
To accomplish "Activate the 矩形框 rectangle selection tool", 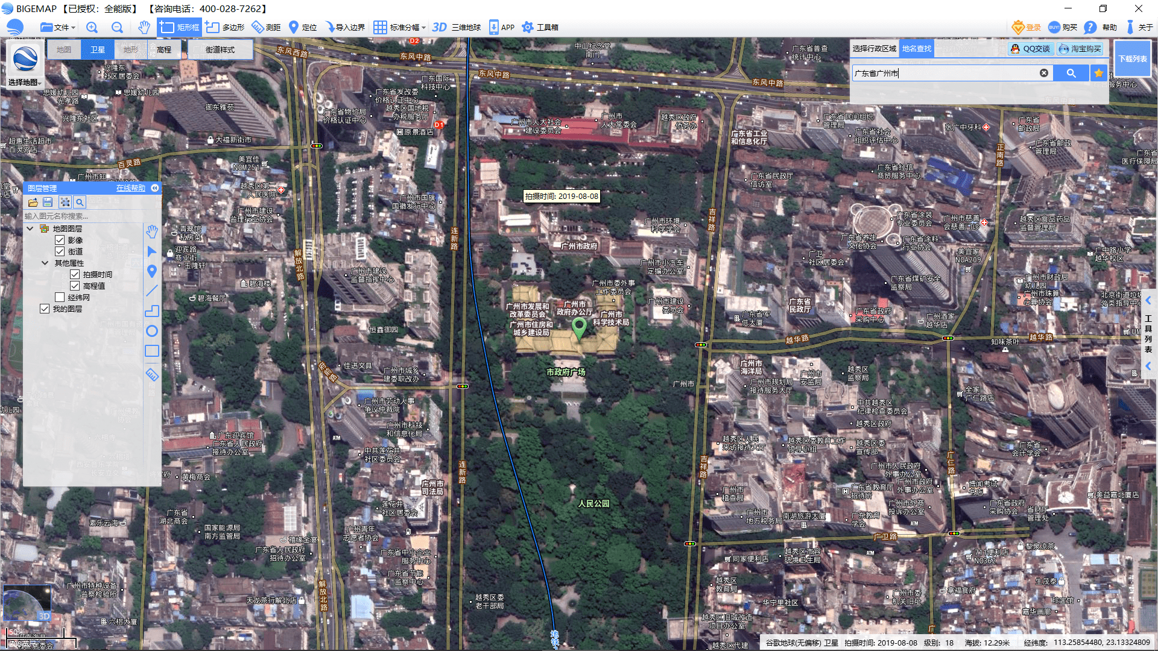I will pos(180,27).
